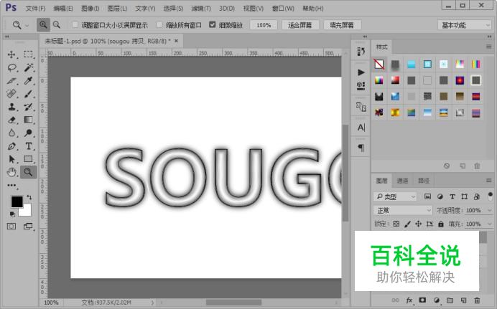Select the Eraser tool

pyautogui.click(x=11, y=120)
